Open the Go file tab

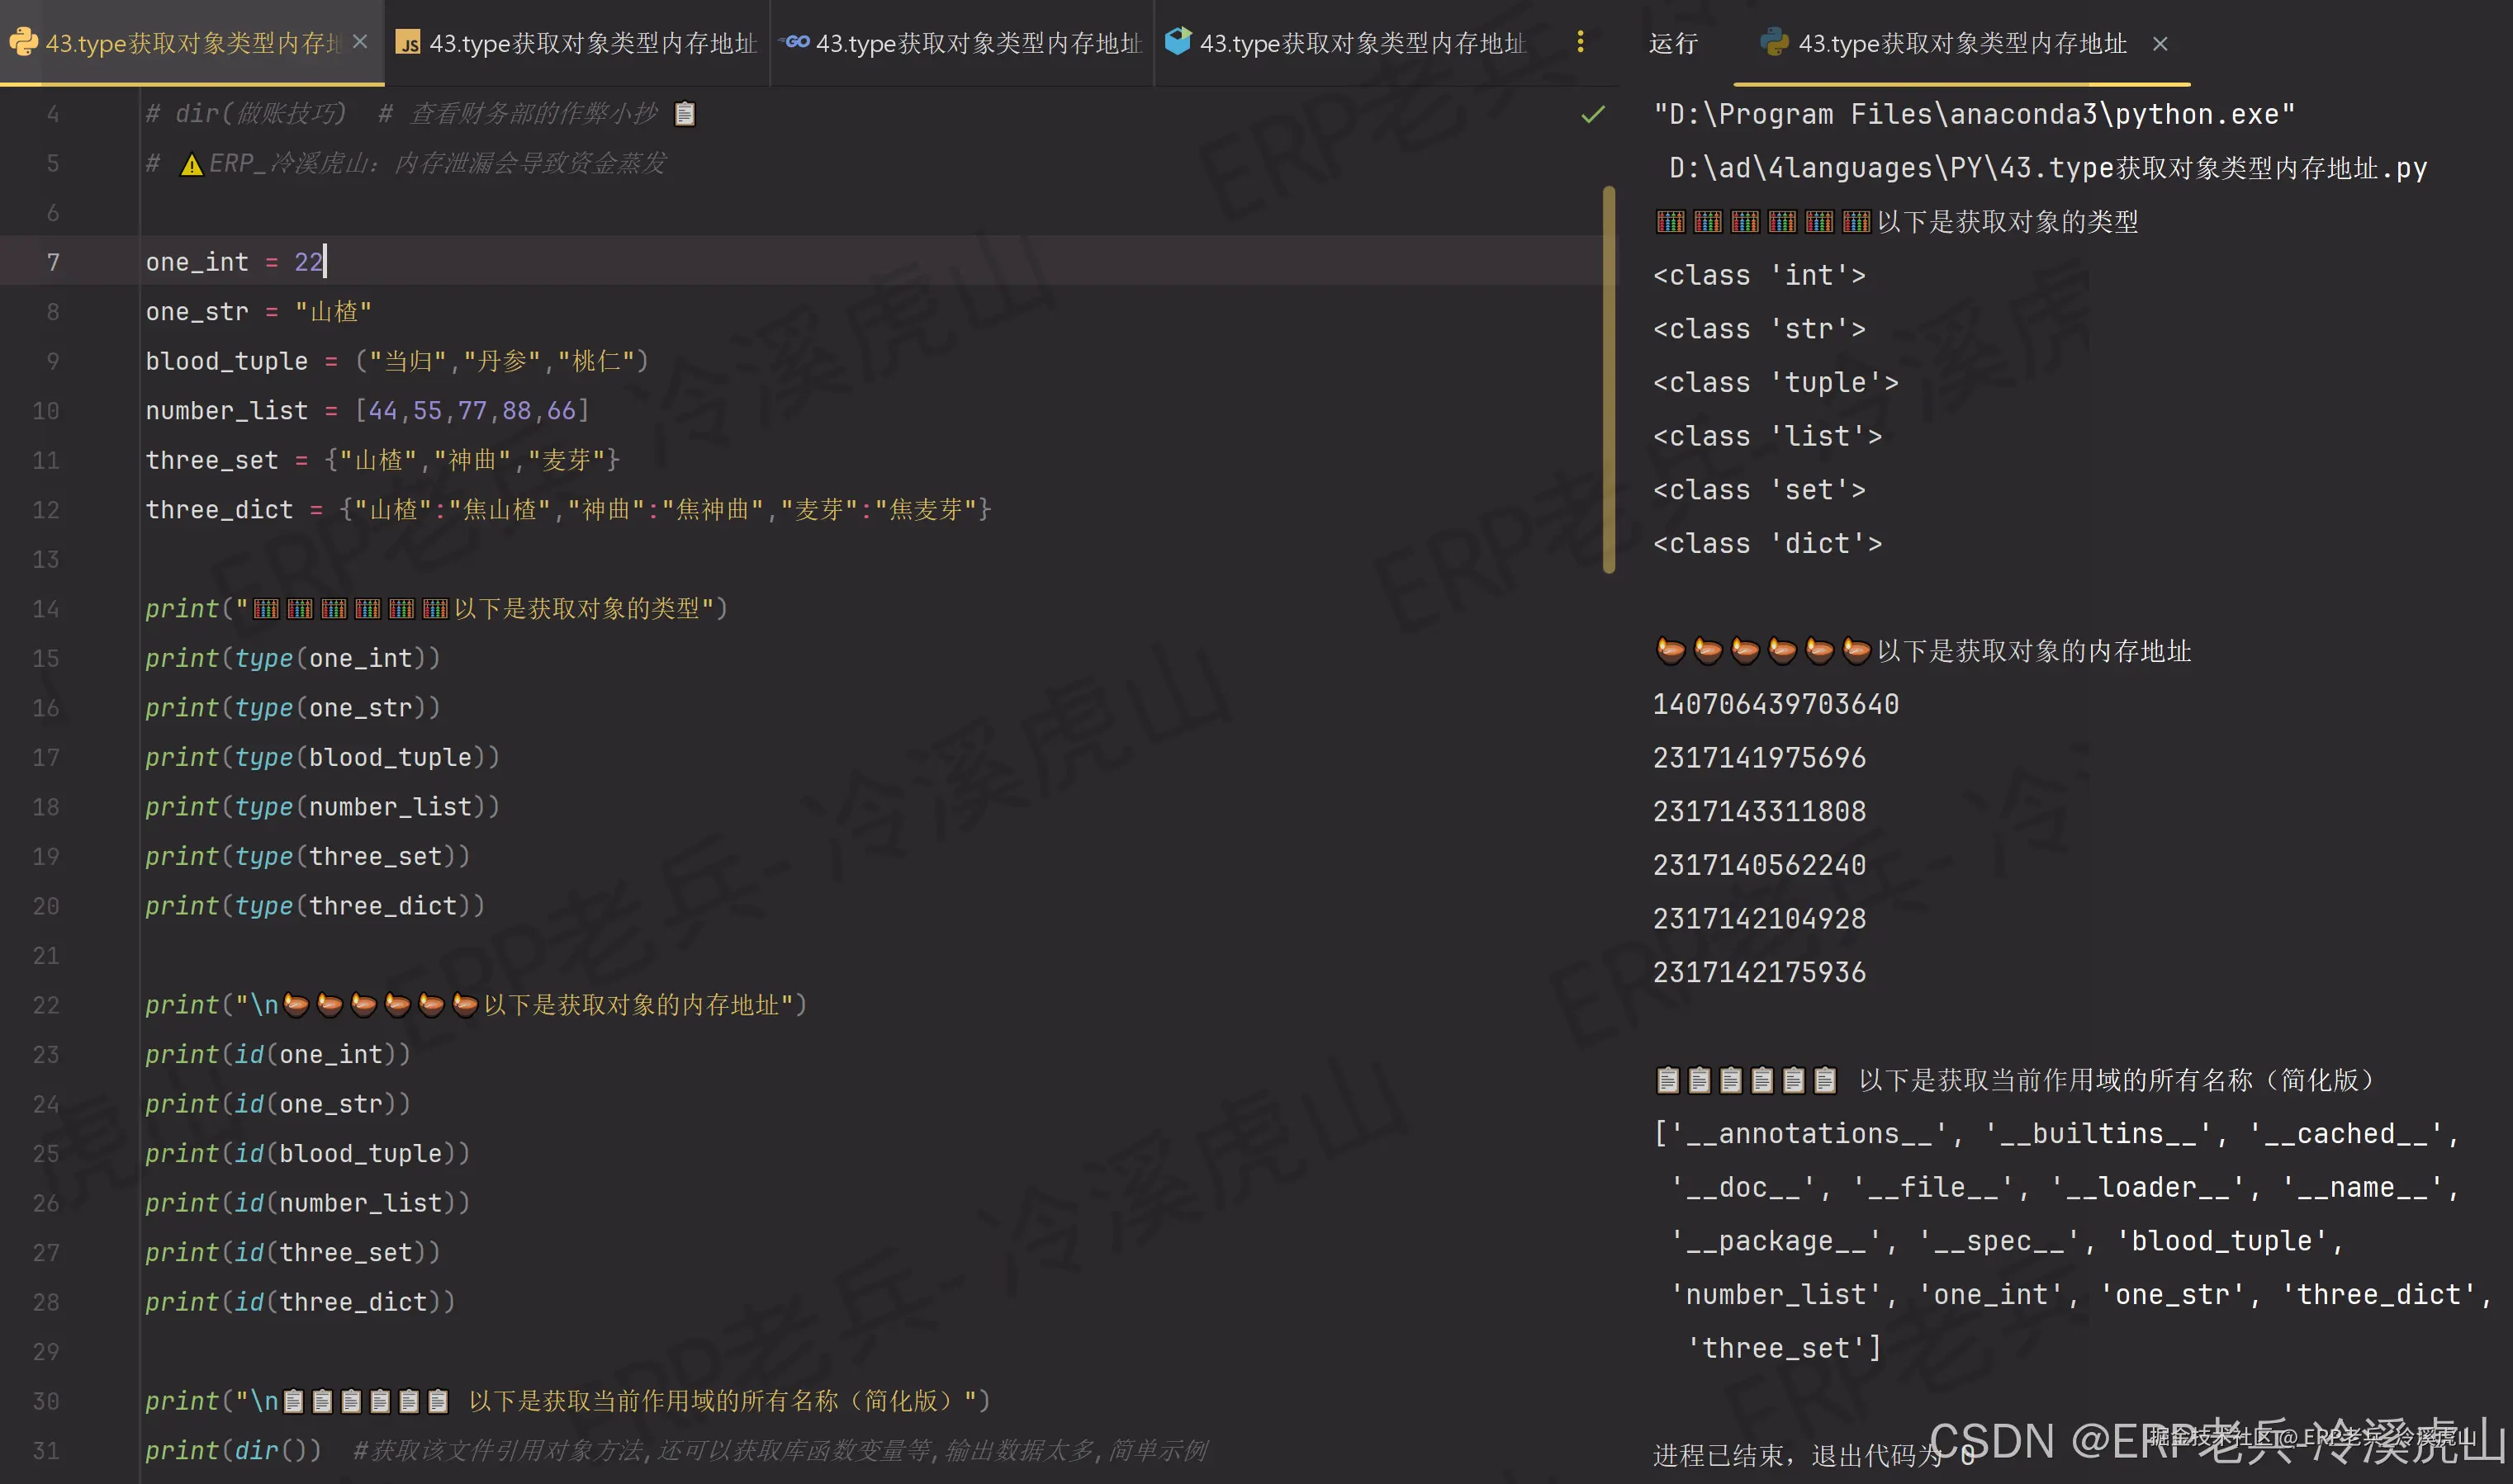coord(962,43)
